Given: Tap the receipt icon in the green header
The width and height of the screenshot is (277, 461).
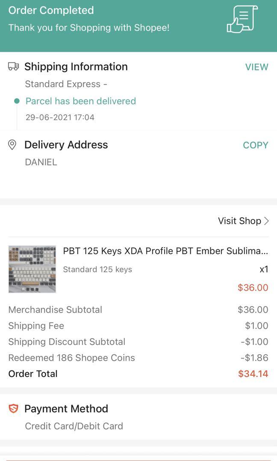Looking at the screenshot, I should point(242,20).
